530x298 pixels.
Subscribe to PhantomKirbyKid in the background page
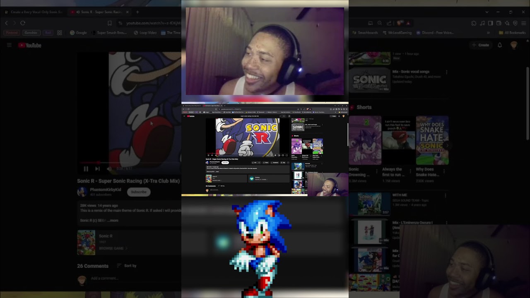click(139, 192)
